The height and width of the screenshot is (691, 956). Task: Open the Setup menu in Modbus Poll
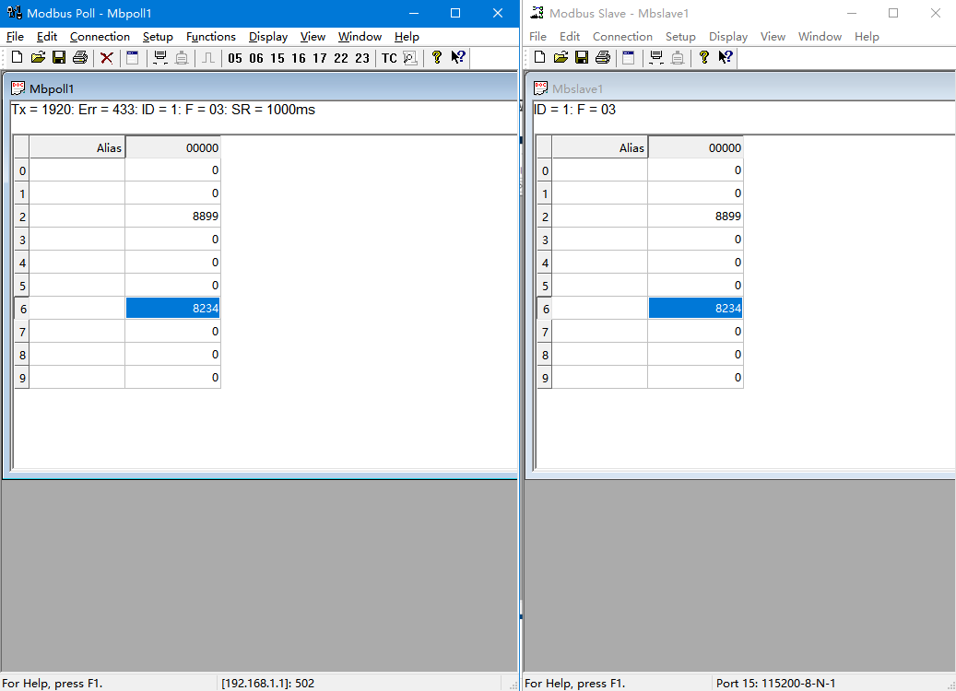click(x=158, y=37)
